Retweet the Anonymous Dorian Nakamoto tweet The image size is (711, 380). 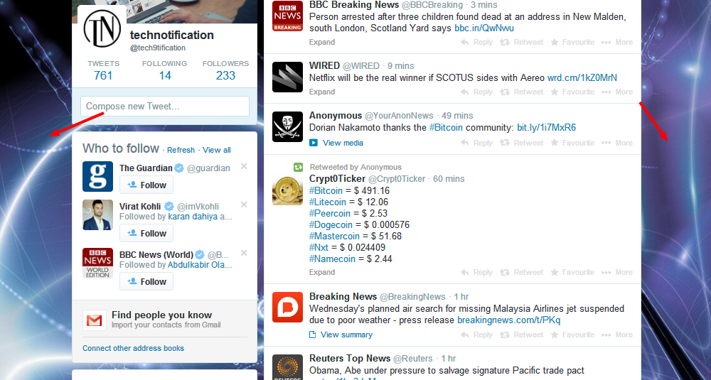click(x=521, y=143)
